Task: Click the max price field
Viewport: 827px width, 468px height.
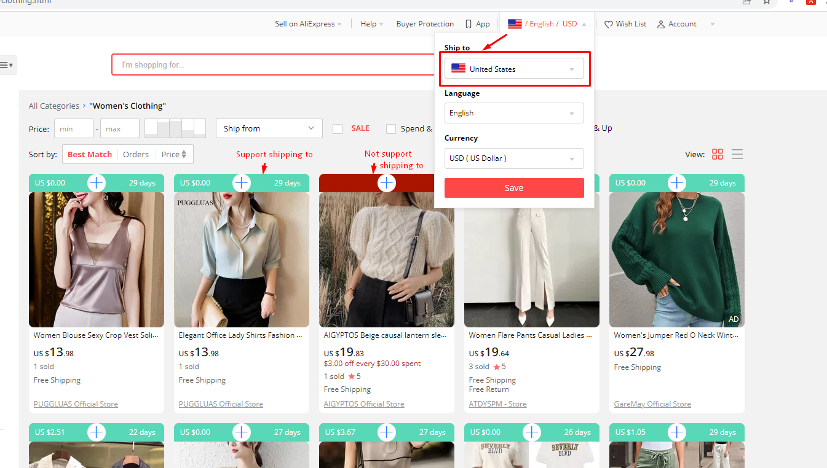Action: click(x=120, y=129)
